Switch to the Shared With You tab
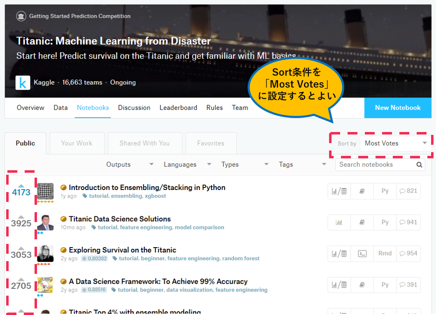The width and height of the screenshot is (436, 315). (x=145, y=144)
